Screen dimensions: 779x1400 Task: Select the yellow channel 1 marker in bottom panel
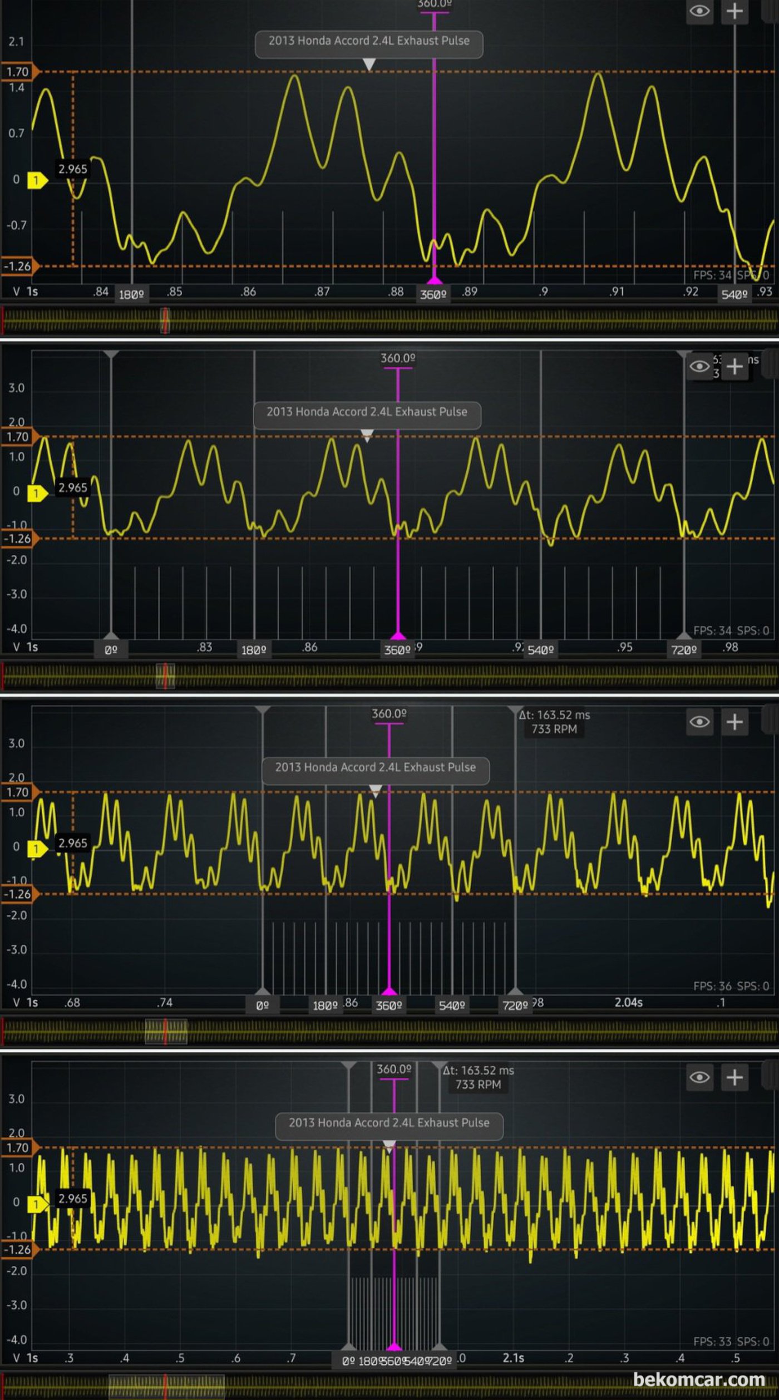37,1205
